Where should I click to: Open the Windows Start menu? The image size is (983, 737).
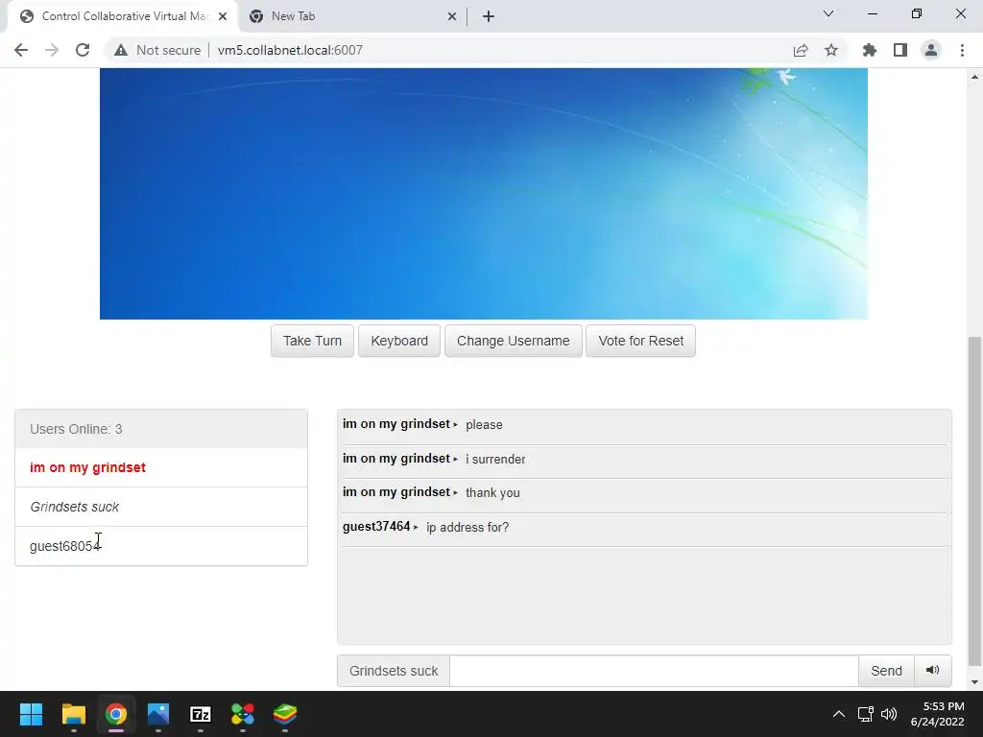click(x=31, y=714)
